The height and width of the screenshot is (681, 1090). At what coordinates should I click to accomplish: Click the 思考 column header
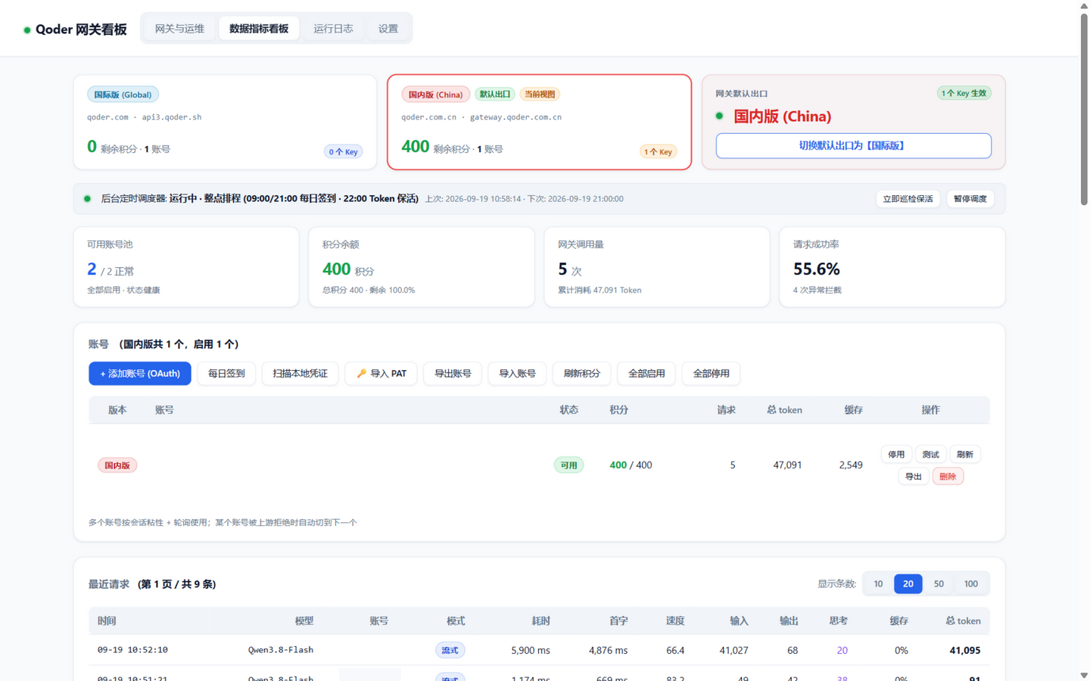tap(838, 621)
